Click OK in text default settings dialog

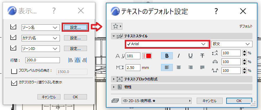[x=239, y=101]
